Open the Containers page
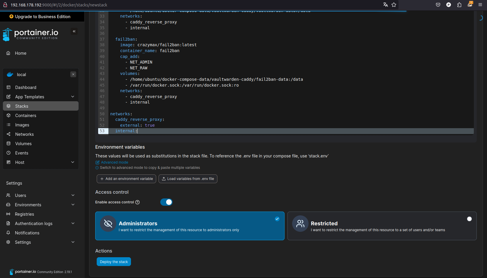The width and height of the screenshot is (487, 278). (x=26, y=116)
